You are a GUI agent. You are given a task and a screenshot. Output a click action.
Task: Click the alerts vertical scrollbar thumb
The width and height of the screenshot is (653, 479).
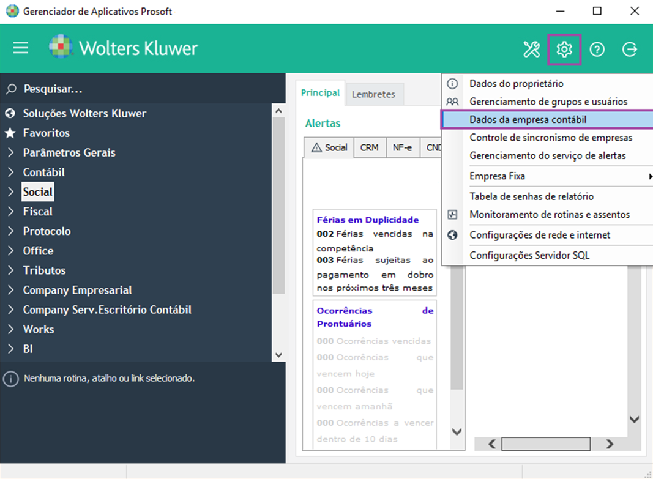point(457,327)
